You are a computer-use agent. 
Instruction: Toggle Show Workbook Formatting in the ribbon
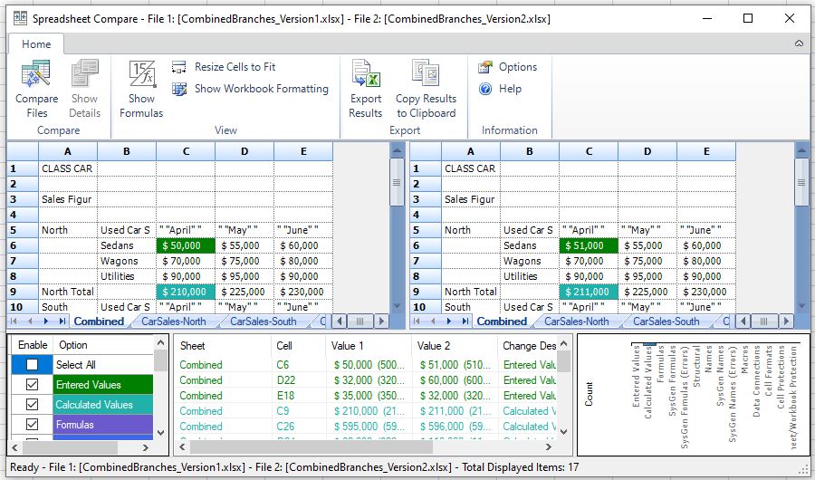click(x=179, y=89)
